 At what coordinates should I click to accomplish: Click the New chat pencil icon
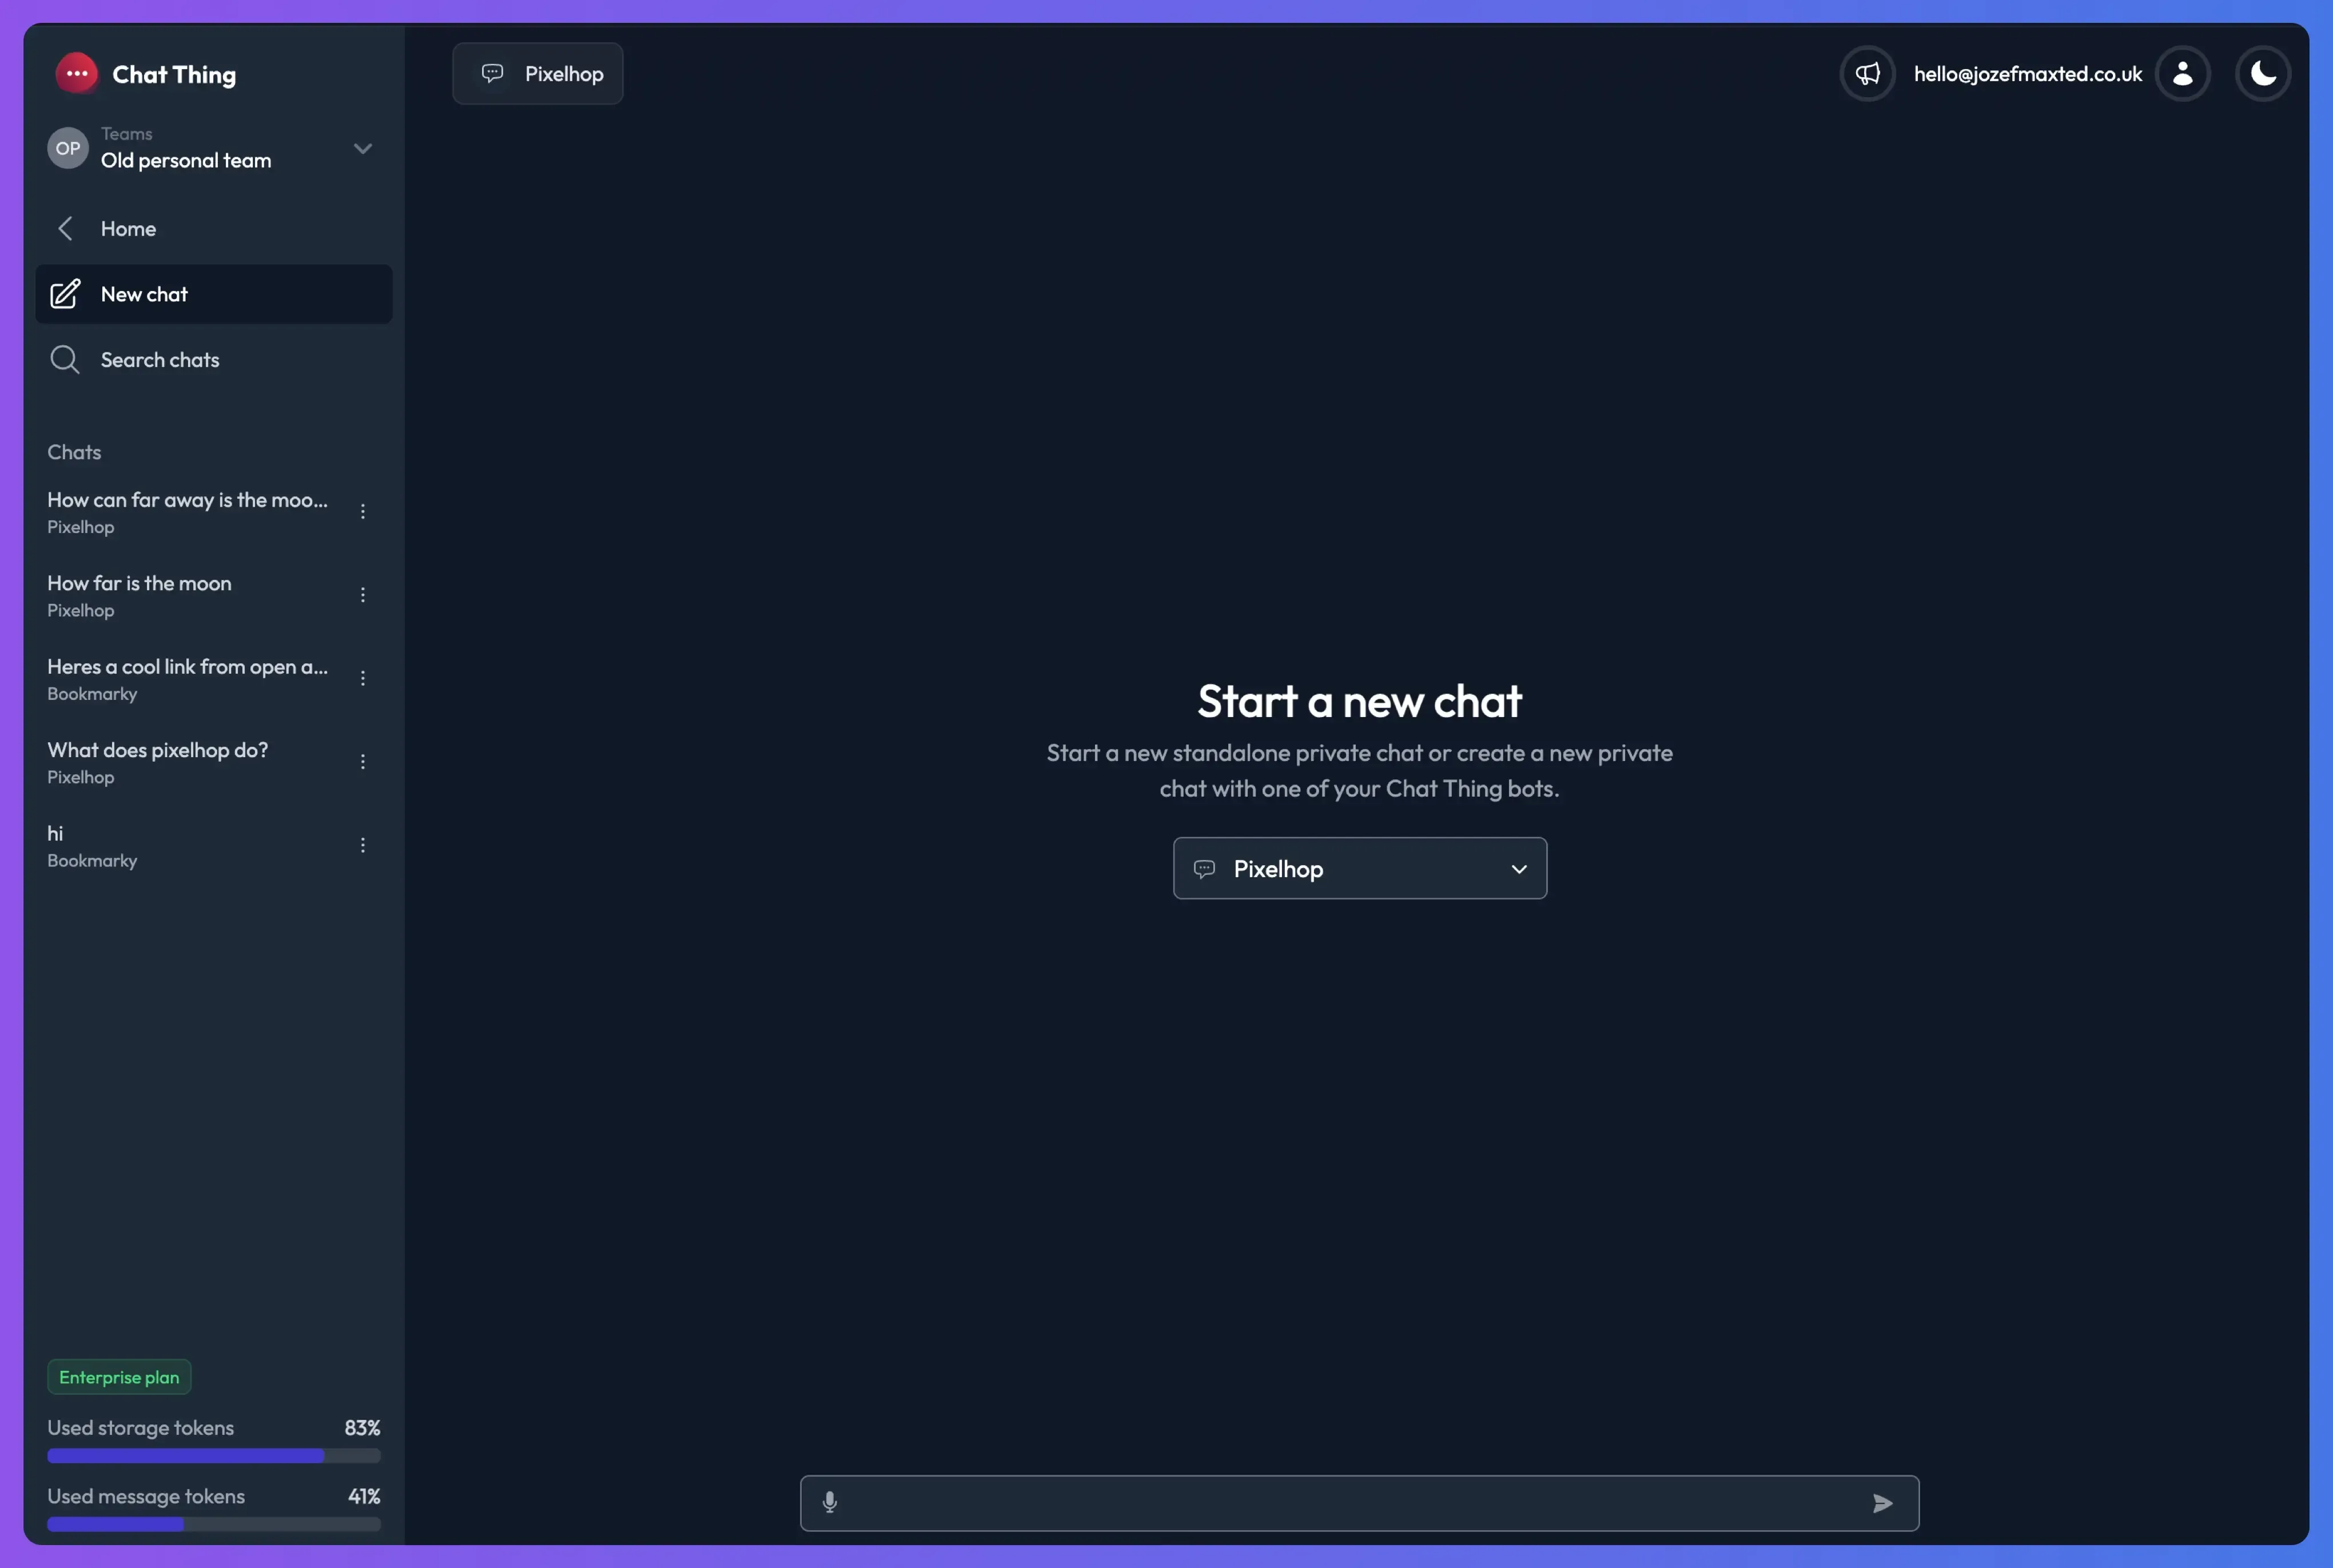[x=64, y=294]
